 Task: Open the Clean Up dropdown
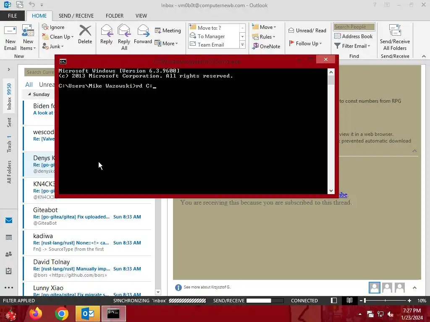pyautogui.click(x=58, y=37)
